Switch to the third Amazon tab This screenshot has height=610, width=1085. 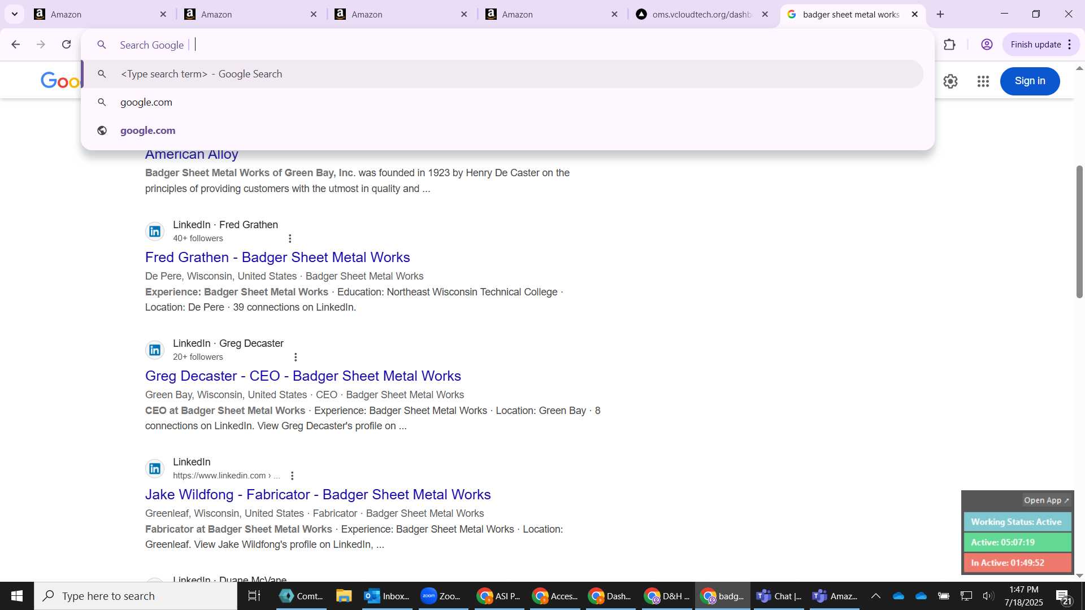click(x=401, y=14)
